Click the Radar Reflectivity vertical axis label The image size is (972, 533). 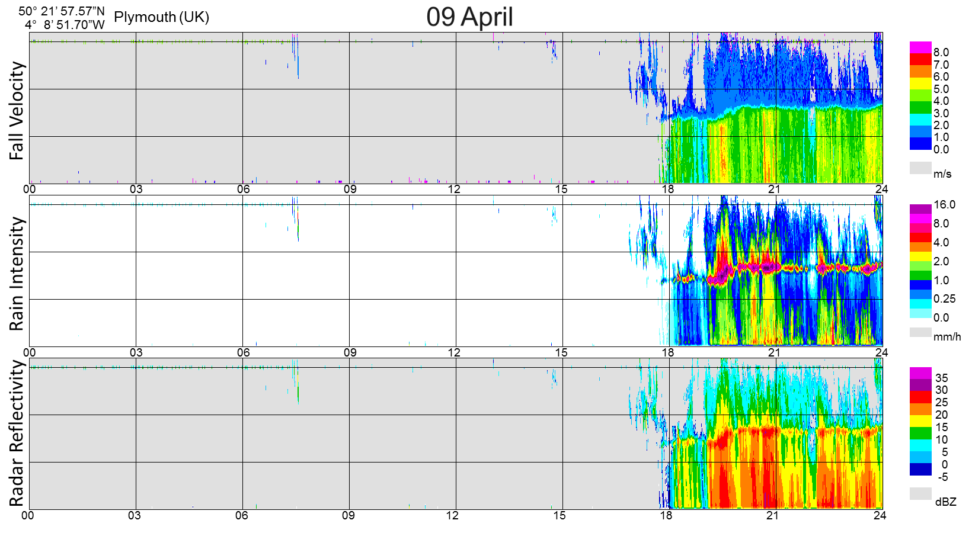17,434
